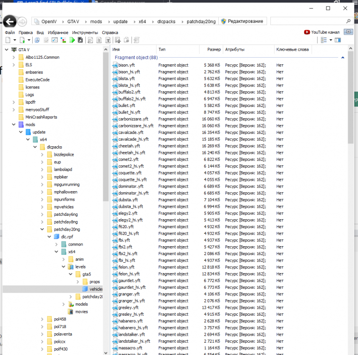This screenshot has width=358, height=355.
Task: Click the dlcpacks breadcrumb segment
Action: click(x=166, y=21)
